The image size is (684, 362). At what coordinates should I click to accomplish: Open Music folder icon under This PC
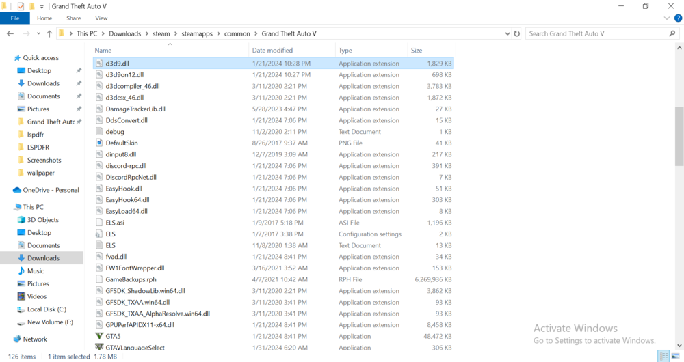[21, 271]
